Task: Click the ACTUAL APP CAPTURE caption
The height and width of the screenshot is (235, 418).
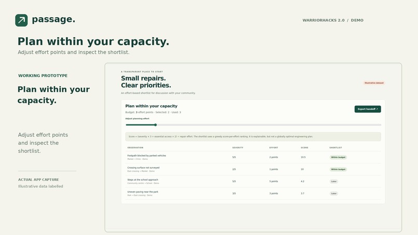Action: tap(39, 179)
